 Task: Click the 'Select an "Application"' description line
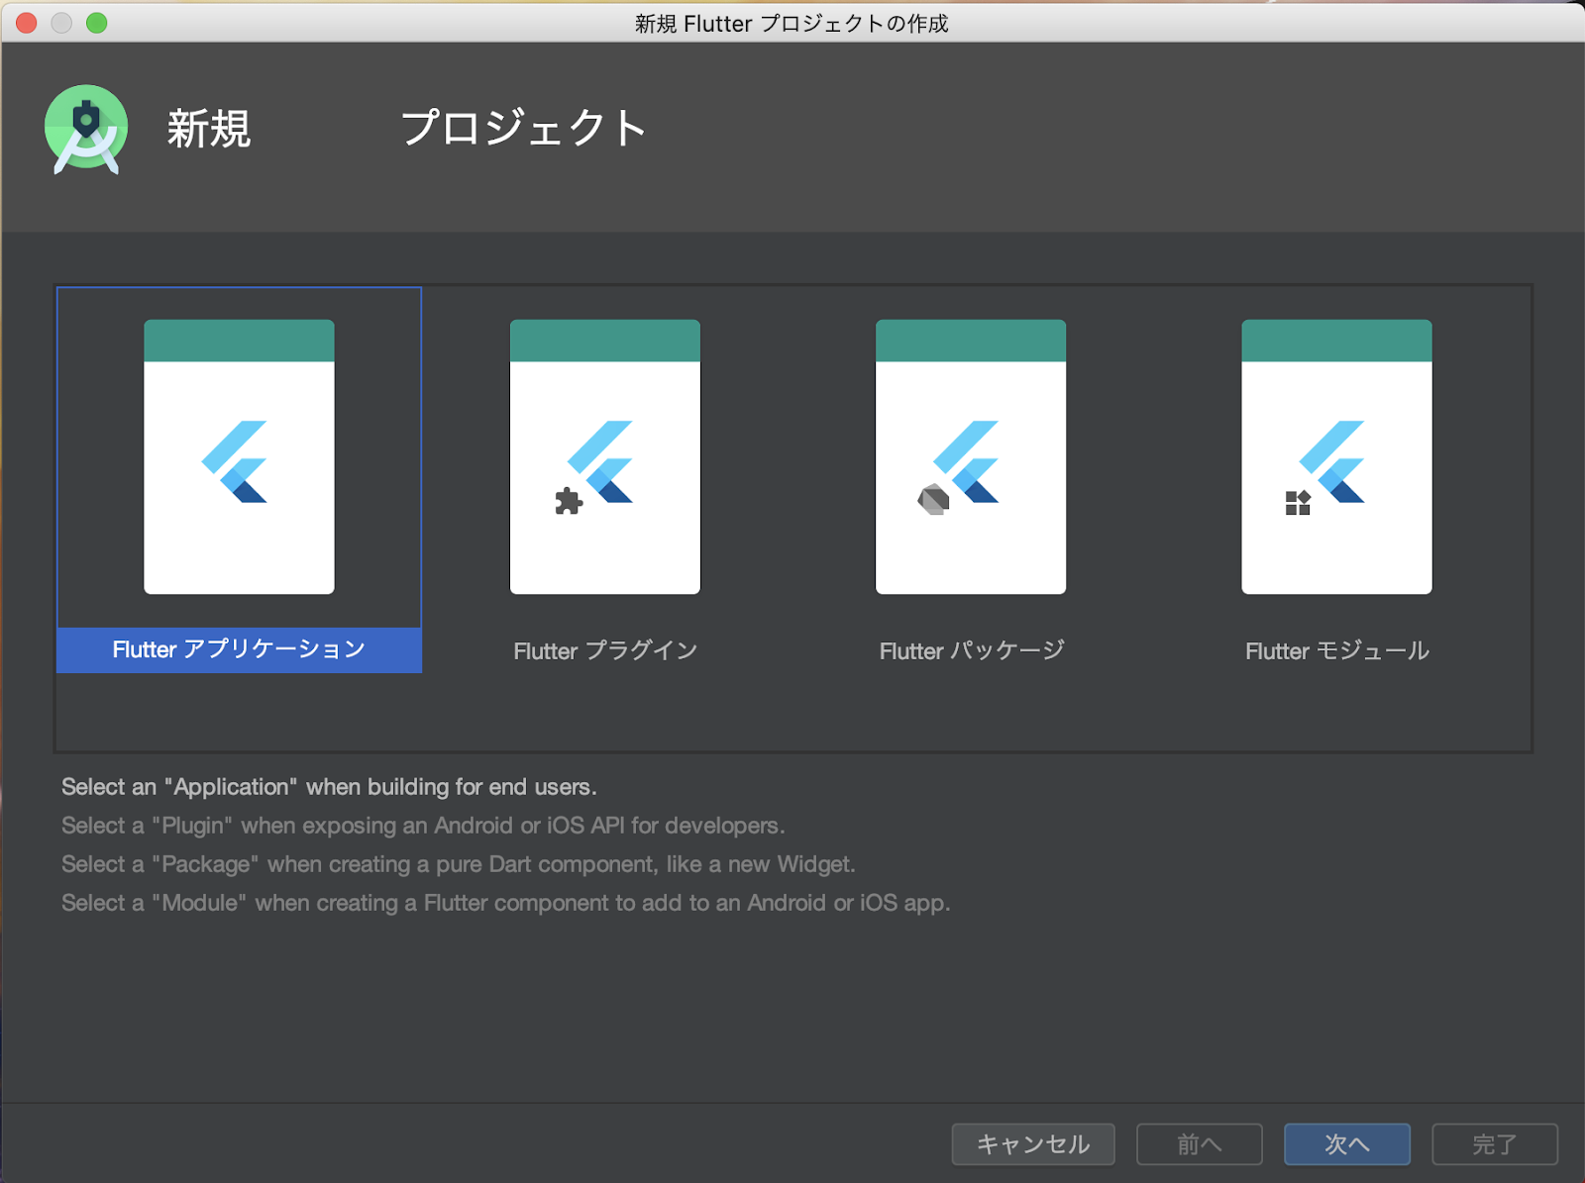point(329,787)
